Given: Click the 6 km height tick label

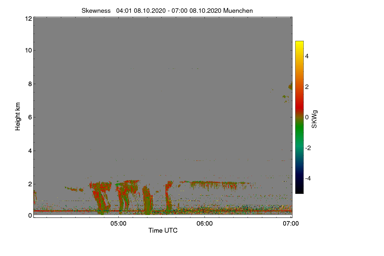Looking at the screenshot, I should (x=29, y=117).
